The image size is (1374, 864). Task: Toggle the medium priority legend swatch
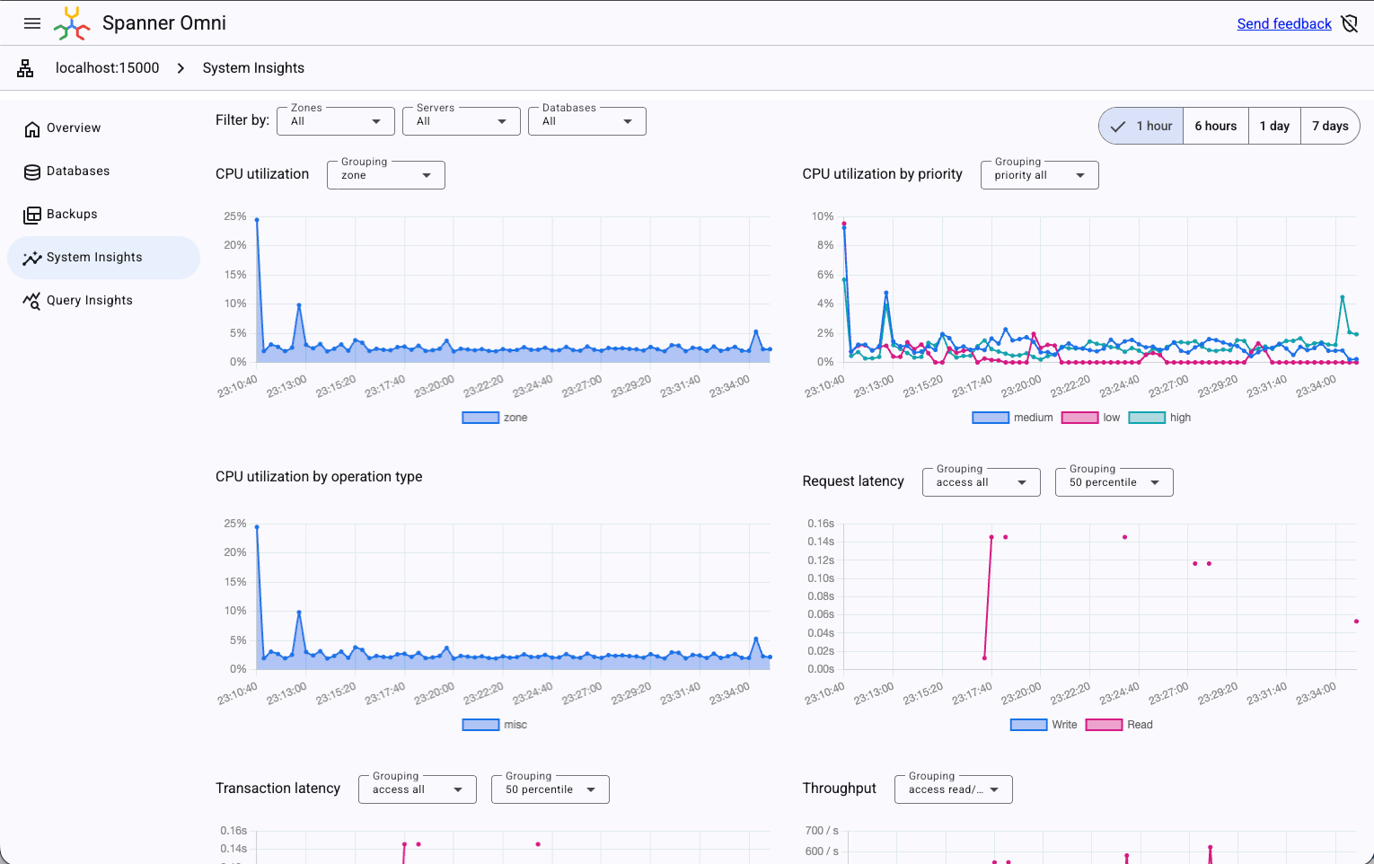tap(991, 418)
